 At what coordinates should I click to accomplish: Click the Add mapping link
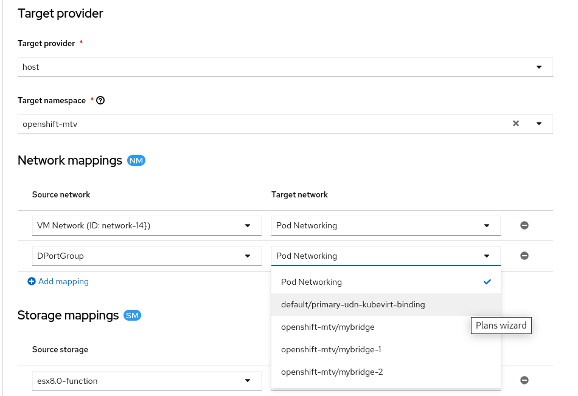(x=63, y=282)
